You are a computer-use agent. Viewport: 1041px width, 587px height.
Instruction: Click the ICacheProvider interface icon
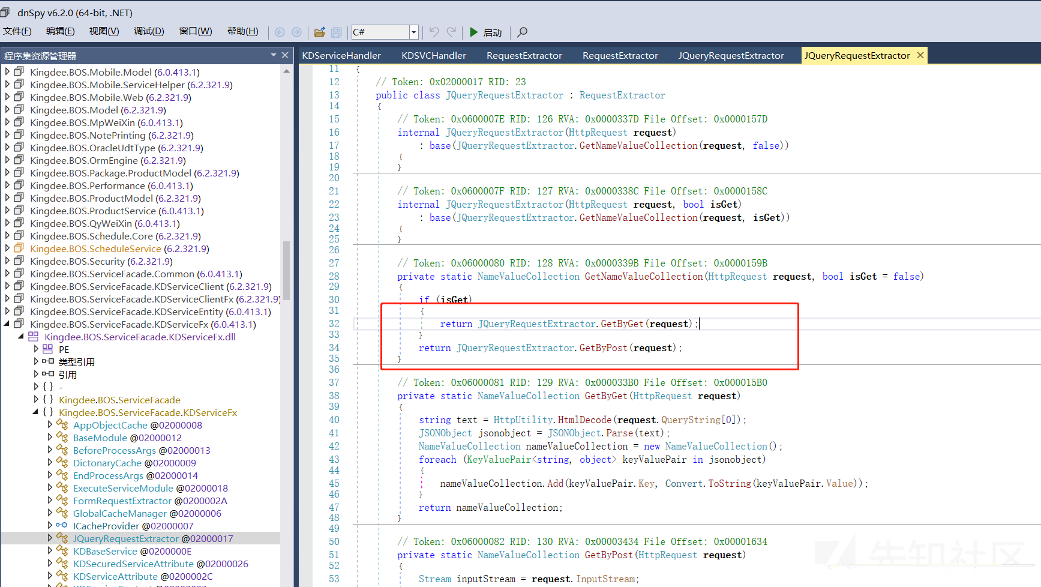click(62, 526)
